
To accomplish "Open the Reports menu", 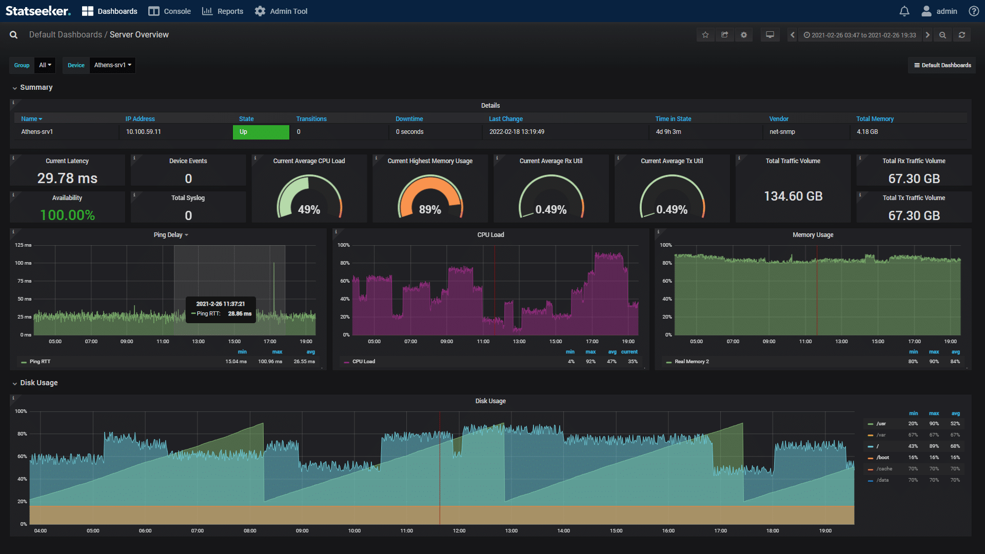I will 223,11.
